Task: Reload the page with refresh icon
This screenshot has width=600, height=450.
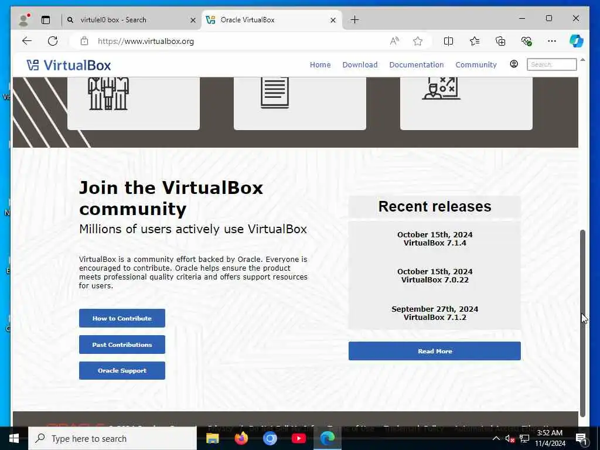Action: click(x=53, y=41)
